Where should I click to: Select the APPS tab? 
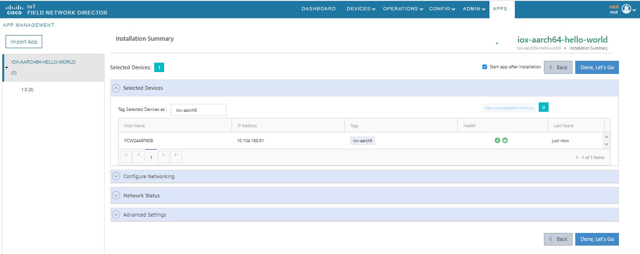[x=502, y=9]
